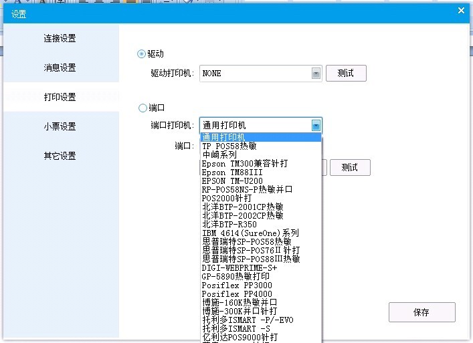473x343 pixels.
Task: Click the lower 测试 button beside the list
Action: [x=349, y=168]
